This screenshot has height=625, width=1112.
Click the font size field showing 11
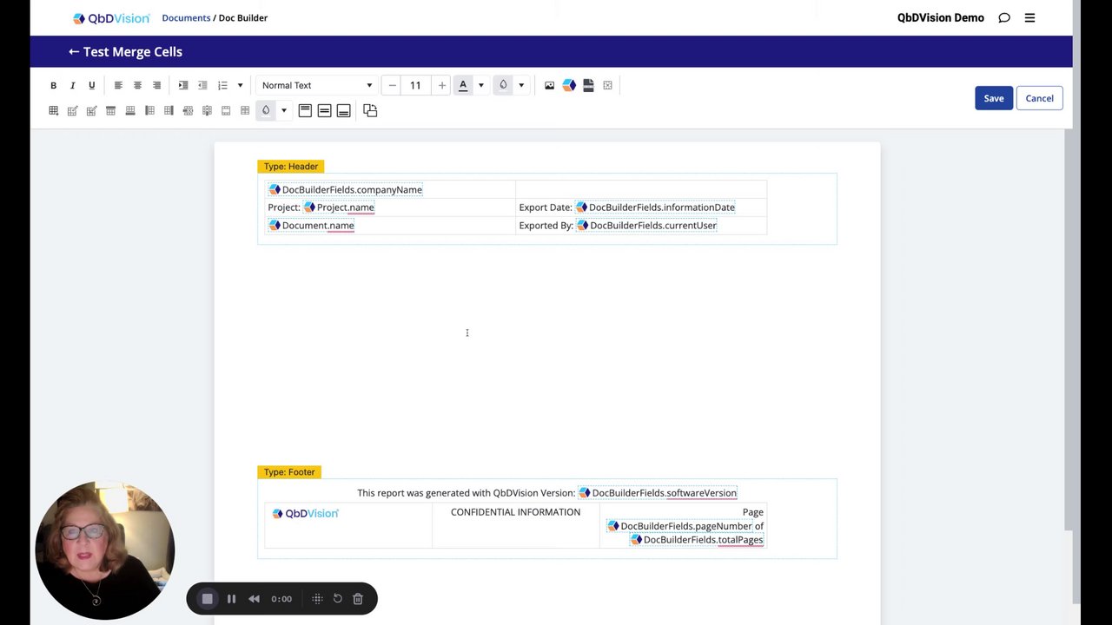415,85
